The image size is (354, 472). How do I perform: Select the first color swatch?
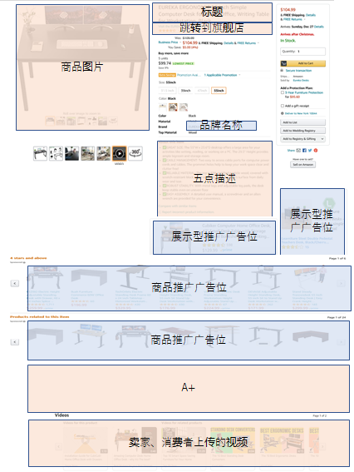pyautogui.click(x=163, y=107)
